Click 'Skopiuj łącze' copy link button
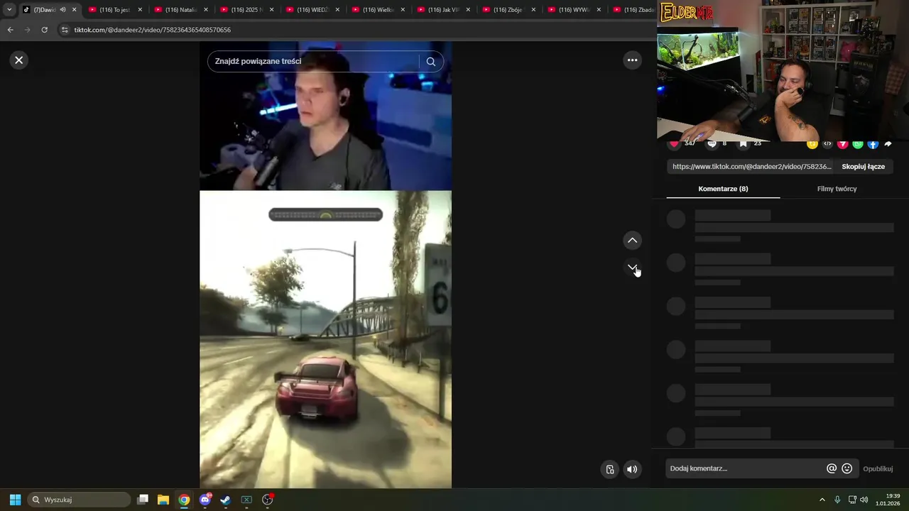The width and height of the screenshot is (909, 511). (863, 167)
